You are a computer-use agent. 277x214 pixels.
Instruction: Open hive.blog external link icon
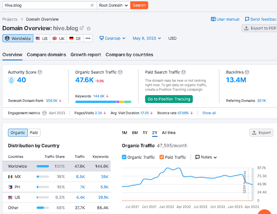pos(82,28)
